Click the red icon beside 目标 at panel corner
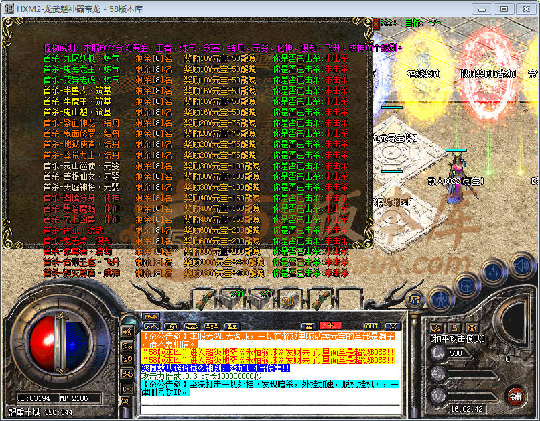The image size is (540, 421). coord(375,23)
